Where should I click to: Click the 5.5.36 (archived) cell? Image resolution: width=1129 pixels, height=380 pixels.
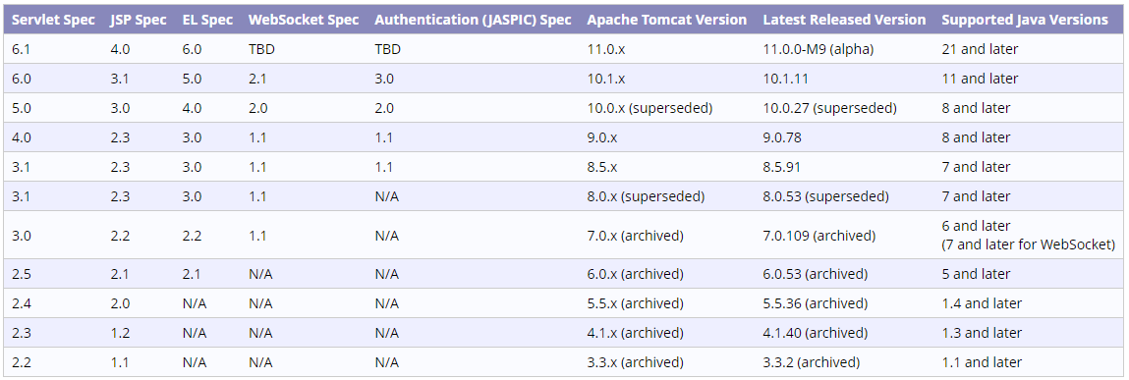pos(816,303)
